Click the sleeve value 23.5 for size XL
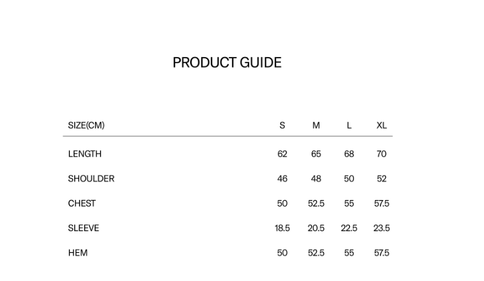This screenshot has height=281, width=484. coord(382,228)
